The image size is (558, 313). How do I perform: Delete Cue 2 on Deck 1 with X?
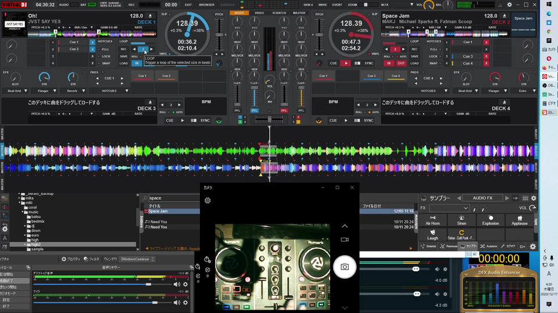coord(92,49)
